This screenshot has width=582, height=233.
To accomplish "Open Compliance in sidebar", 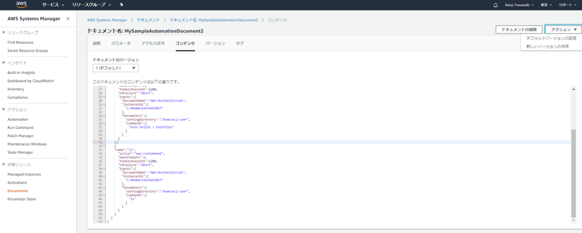I will (x=18, y=97).
